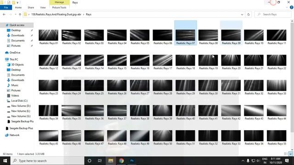Switch to large thumbnails view button
The height and width of the screenshot is (165, 294).
(291, 154)
